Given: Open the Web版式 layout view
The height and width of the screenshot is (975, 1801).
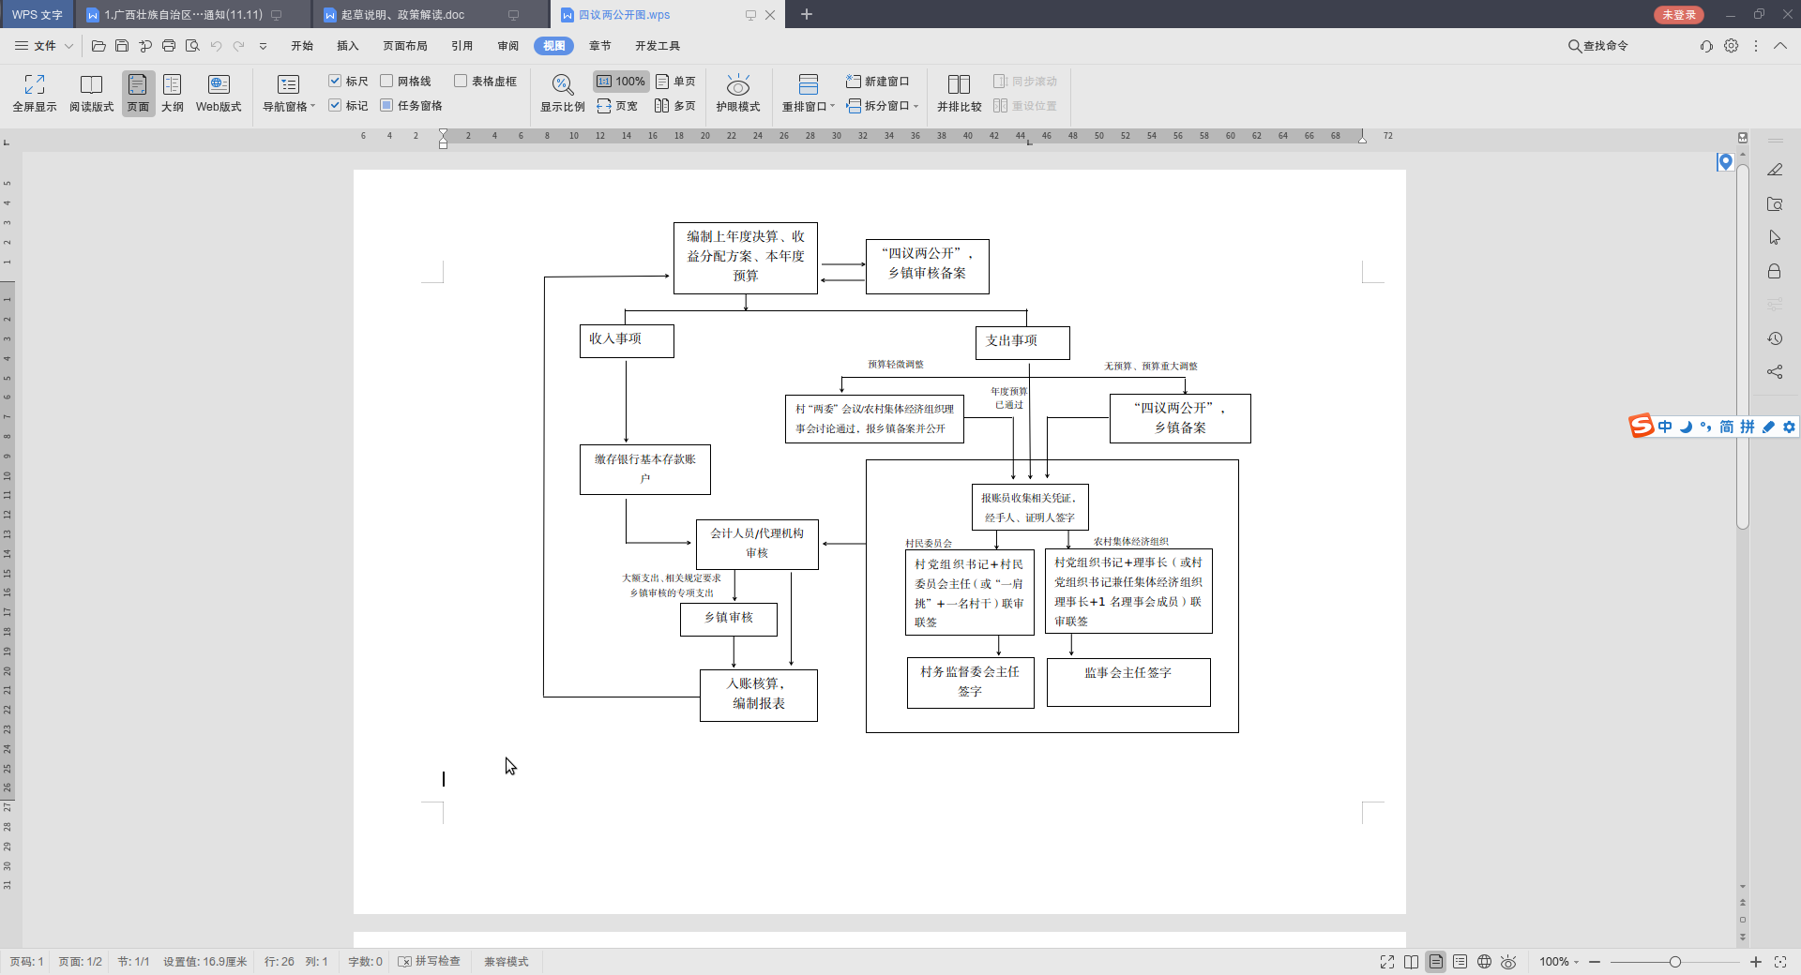Looking at the screenshot, I should point(219,85).
